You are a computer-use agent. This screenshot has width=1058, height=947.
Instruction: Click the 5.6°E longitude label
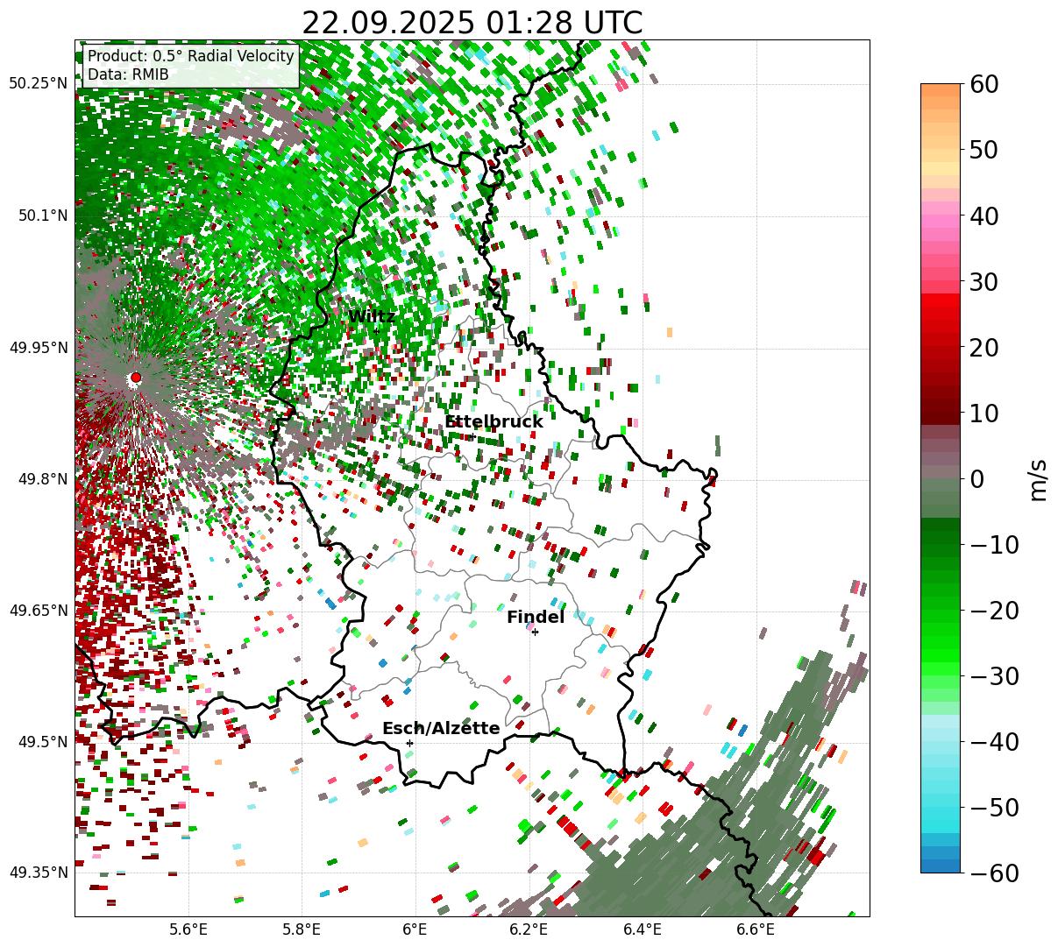pyautogui.click(x=188, y=929)
